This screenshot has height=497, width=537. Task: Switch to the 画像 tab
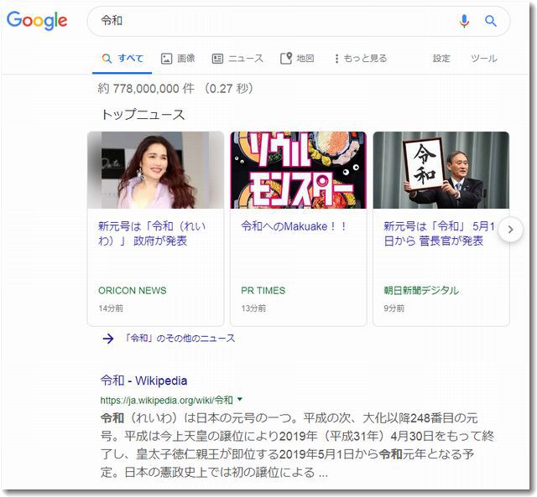click(178, 59)
